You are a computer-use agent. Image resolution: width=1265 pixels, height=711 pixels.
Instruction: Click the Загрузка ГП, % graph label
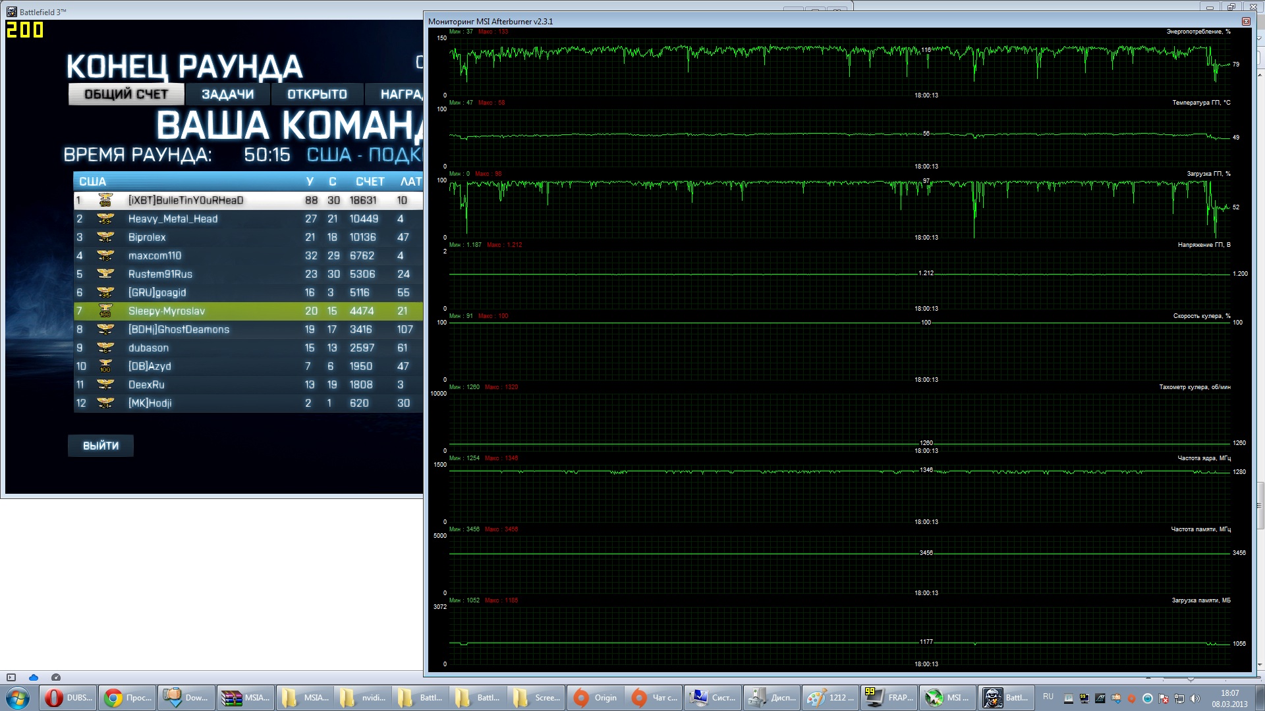coord(1208,174)
